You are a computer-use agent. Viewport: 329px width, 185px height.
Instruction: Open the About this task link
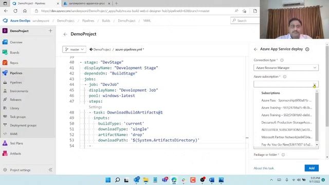(264, 168)
